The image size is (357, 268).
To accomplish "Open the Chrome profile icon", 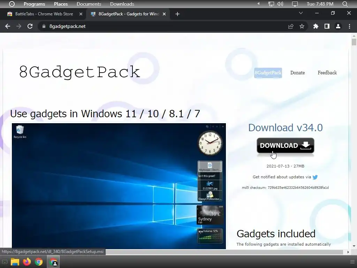I will pyautogui.click(x=338, y=26).
